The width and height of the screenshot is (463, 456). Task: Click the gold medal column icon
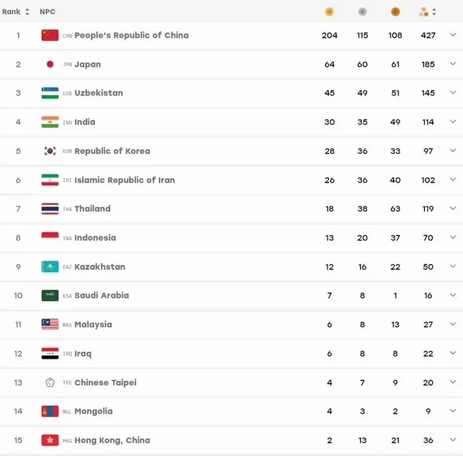(x=329, y=12)
